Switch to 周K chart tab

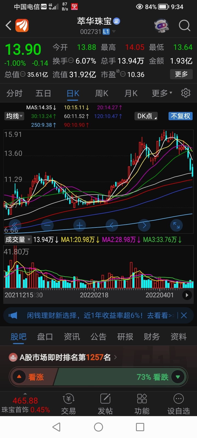pos(102,93)
